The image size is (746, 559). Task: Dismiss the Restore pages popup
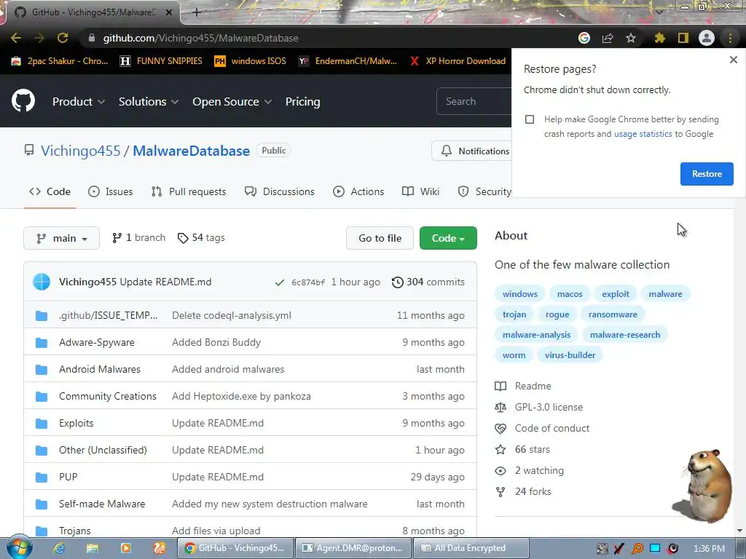coord(733,60)
